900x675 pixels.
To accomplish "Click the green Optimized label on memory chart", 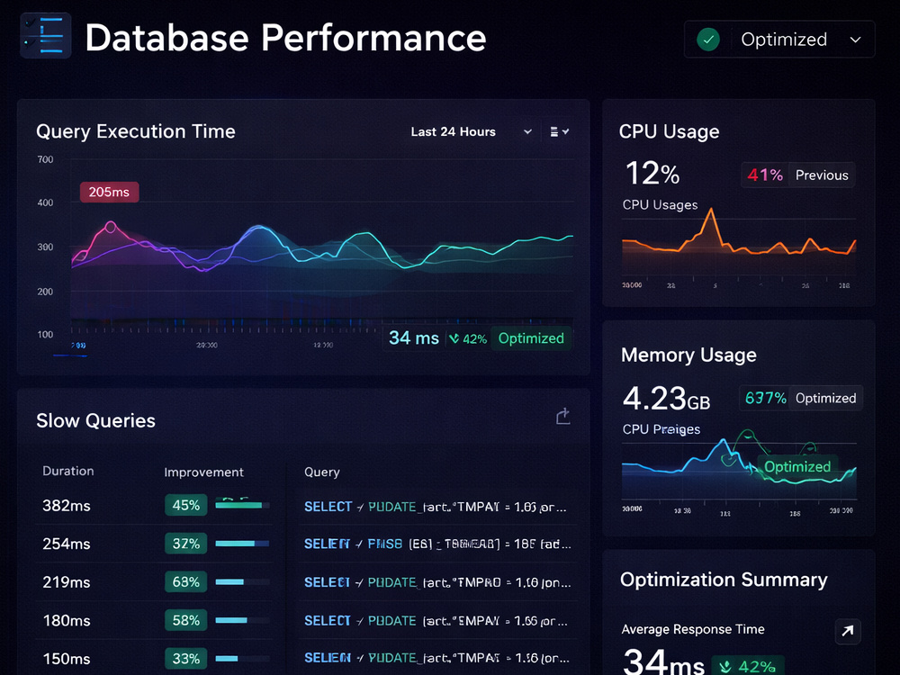I will tap(797, 466).
